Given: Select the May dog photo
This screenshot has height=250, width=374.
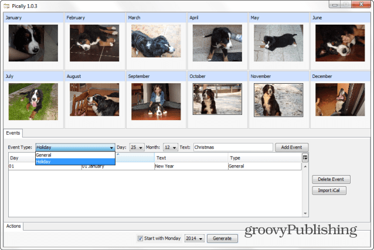Looking at the screenshot, I should 278,43.
